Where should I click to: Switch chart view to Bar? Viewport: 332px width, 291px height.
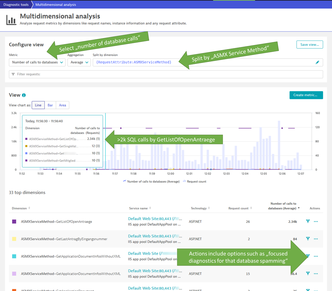click(50, 105)
